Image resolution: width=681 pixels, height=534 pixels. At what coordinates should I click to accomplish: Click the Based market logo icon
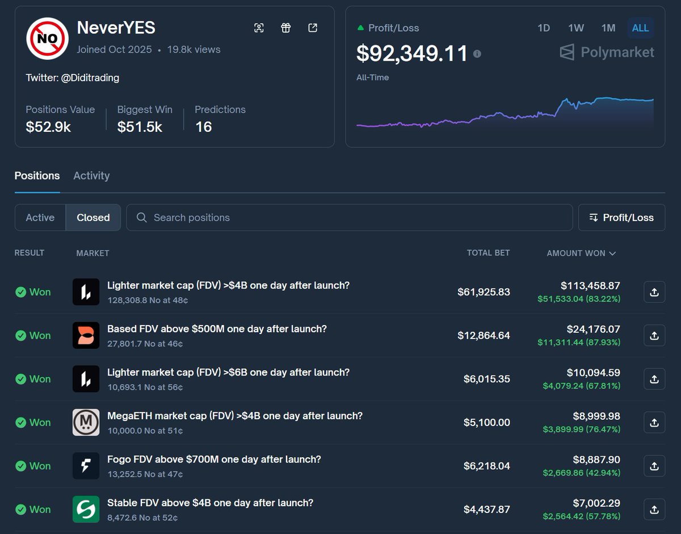86,335
